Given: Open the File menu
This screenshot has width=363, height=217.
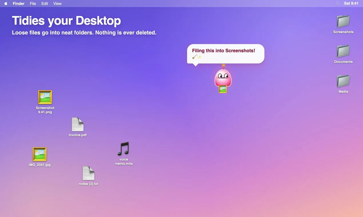Looking at the screenshot, I should (x=33, y=3).
